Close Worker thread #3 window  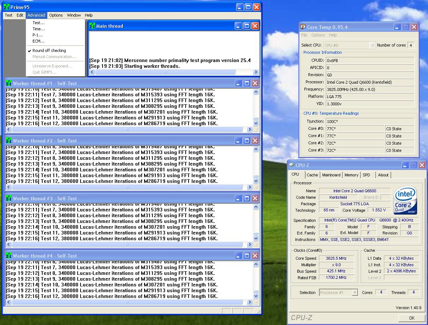[255, 198]
